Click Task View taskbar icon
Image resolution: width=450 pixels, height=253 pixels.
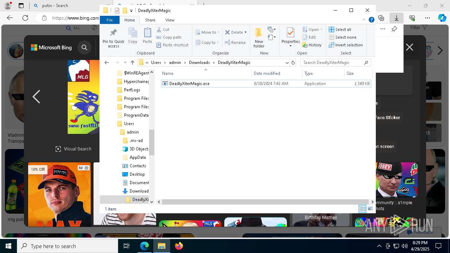127,246
